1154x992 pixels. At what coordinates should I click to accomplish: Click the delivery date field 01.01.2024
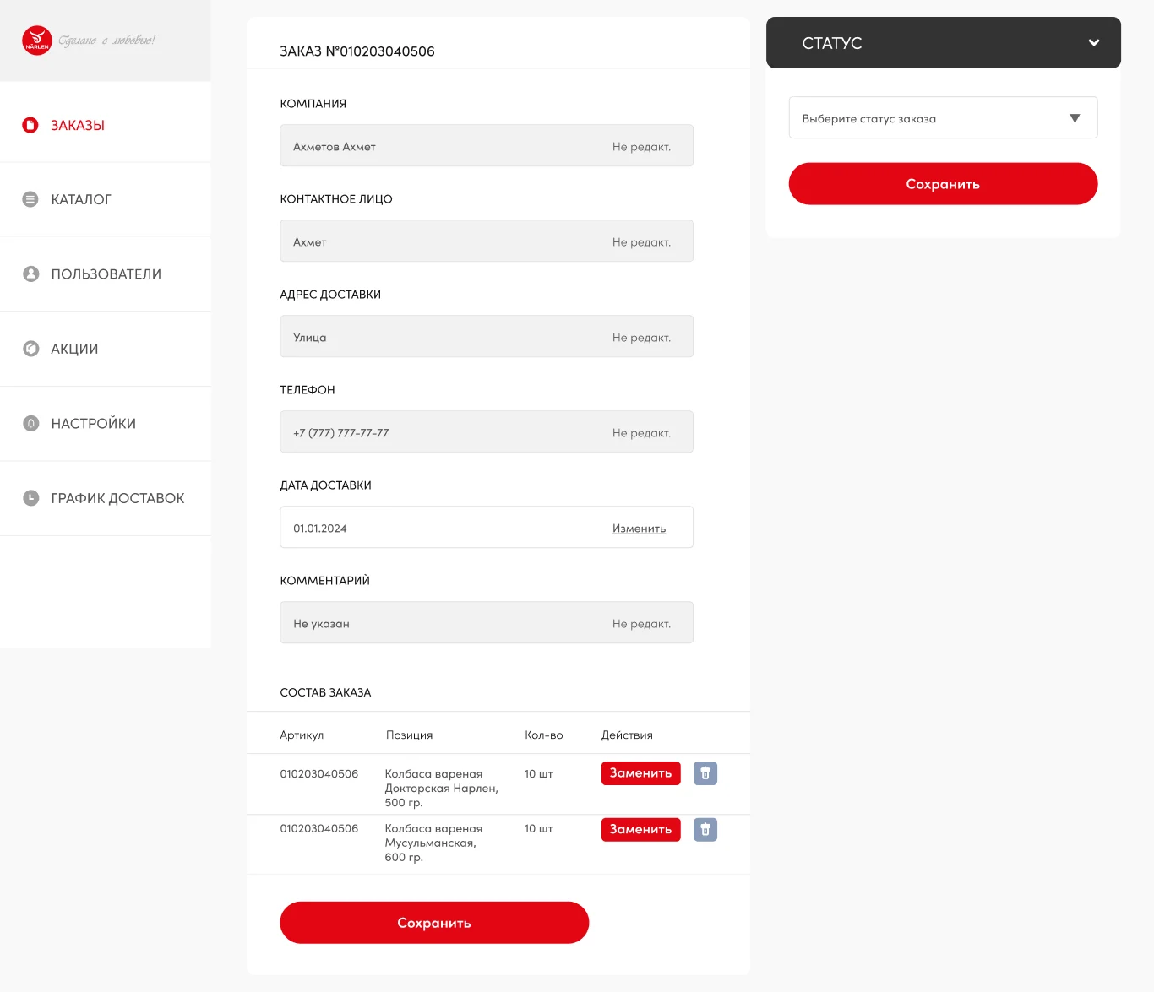pyautogui.click(x=487, y=527)
